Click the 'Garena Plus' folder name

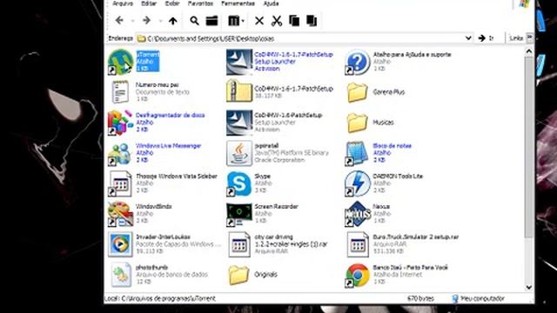click(x=389, y=92)
